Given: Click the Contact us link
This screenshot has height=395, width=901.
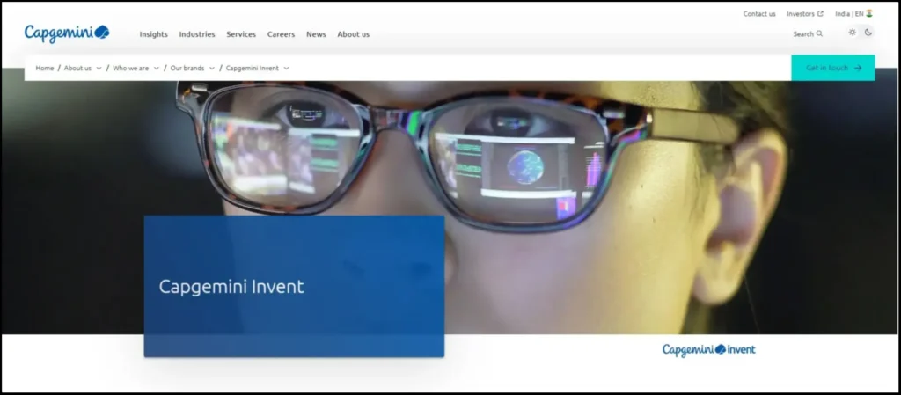Looking at the screenshot, I should click(x=759, y=14).
